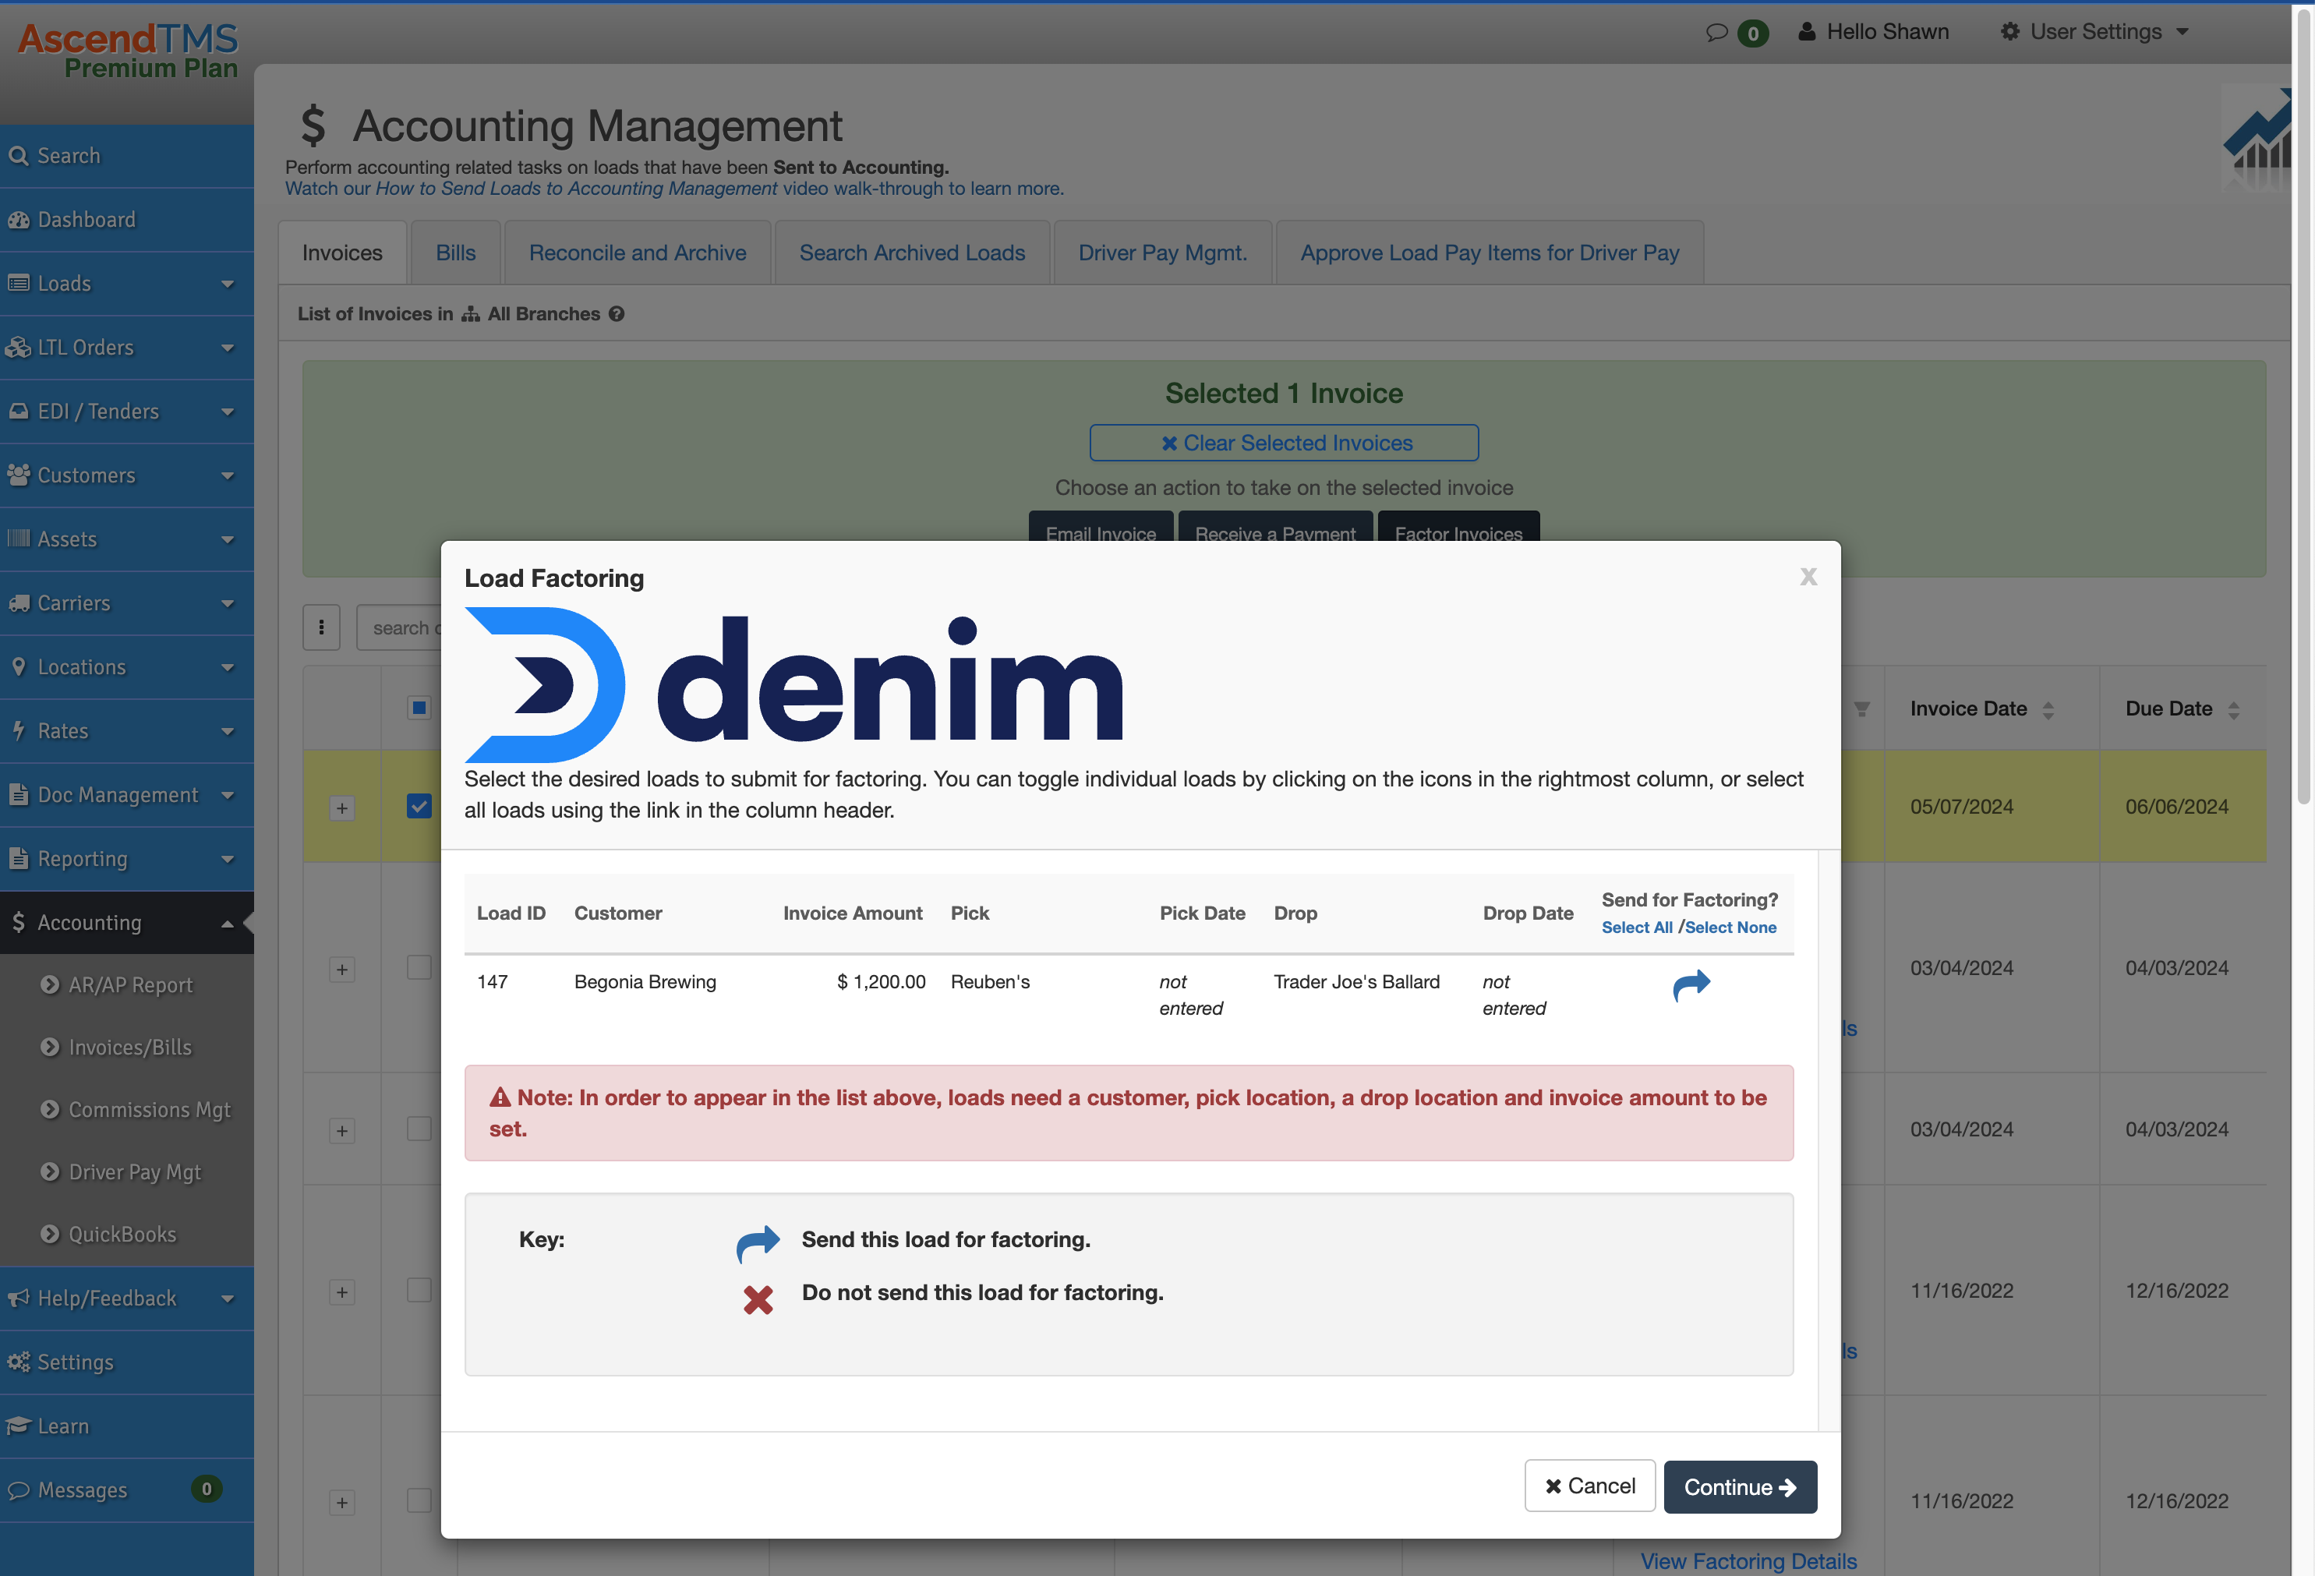This screenshot has height=1576, width=2315.
Task: Switch to Driver Pay Mgmt. tab
Action: [x=1162, y=253]
